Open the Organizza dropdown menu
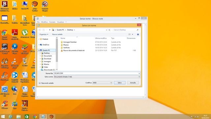Screen dimensions: 211x119 click(x=44, y=34)
